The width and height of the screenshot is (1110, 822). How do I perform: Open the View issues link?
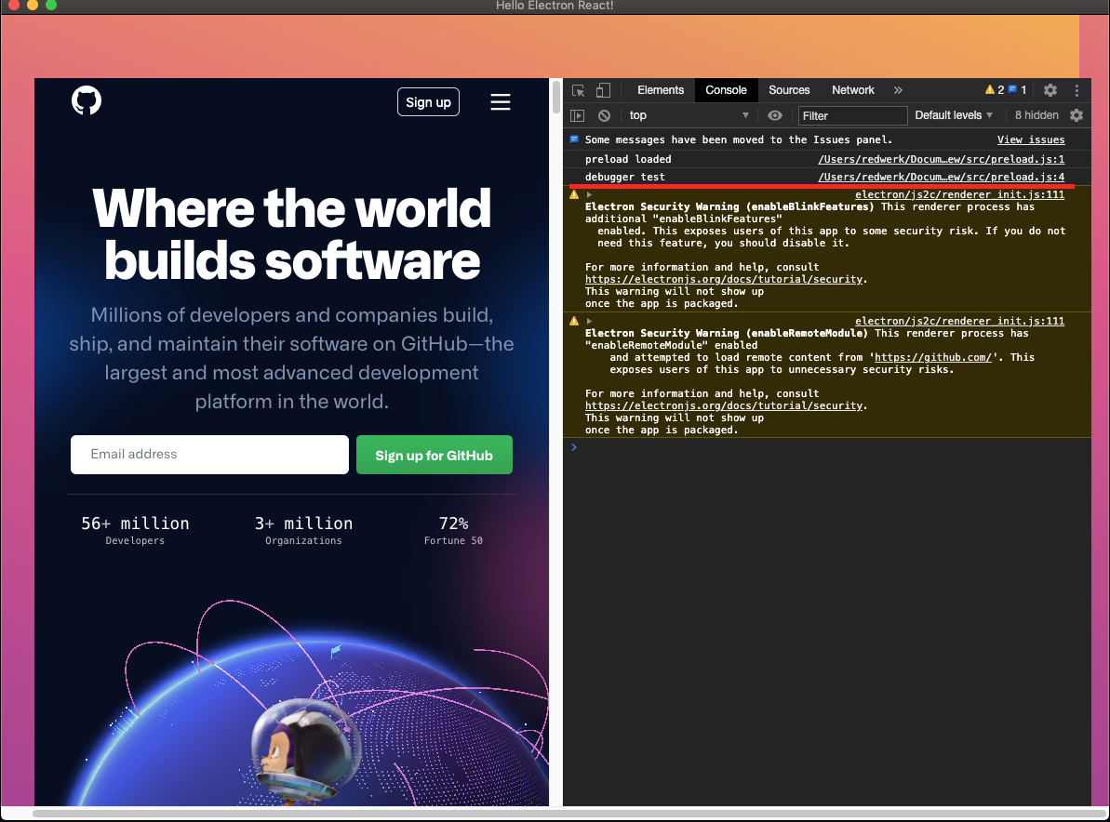(1031, 140)
